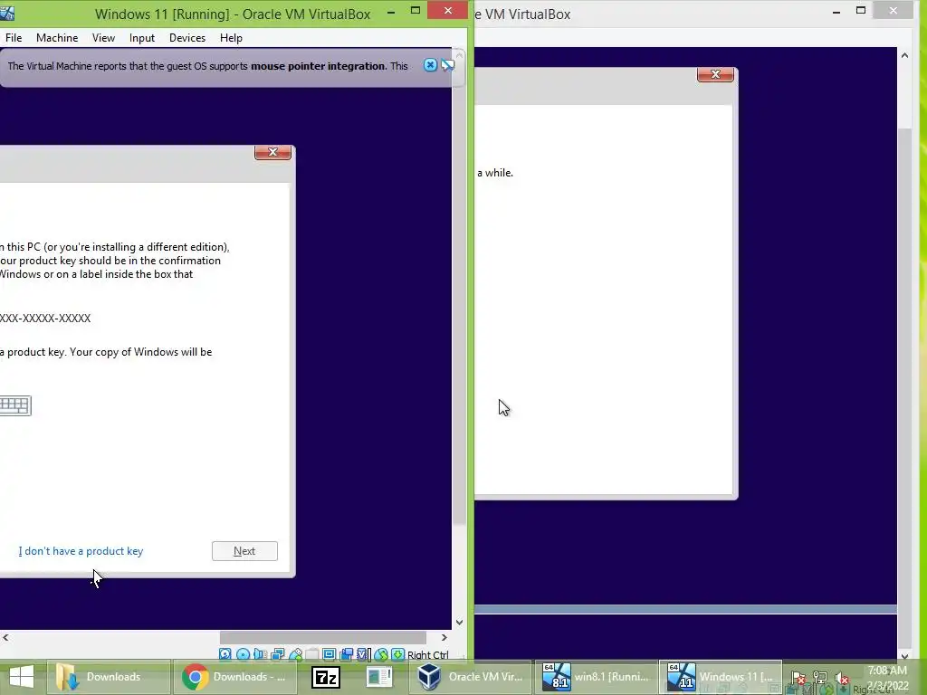
Task: Click the VirtualBox icon in the title bar
Action: 7,13
